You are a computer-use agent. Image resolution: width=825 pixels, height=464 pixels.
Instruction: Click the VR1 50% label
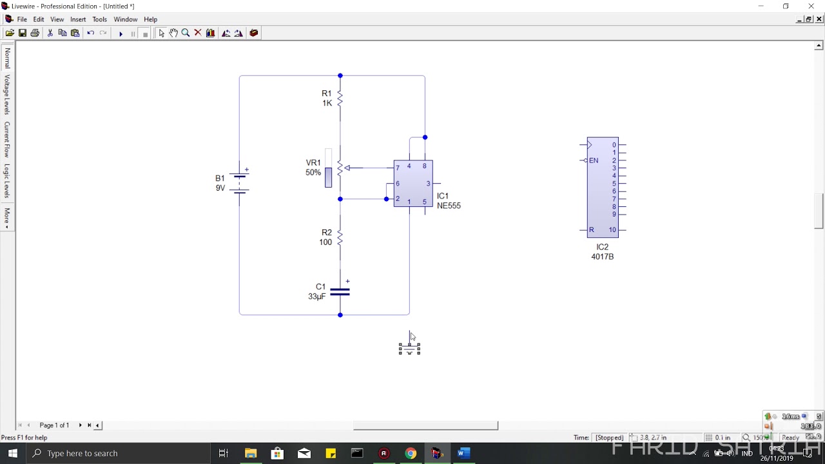313,168
